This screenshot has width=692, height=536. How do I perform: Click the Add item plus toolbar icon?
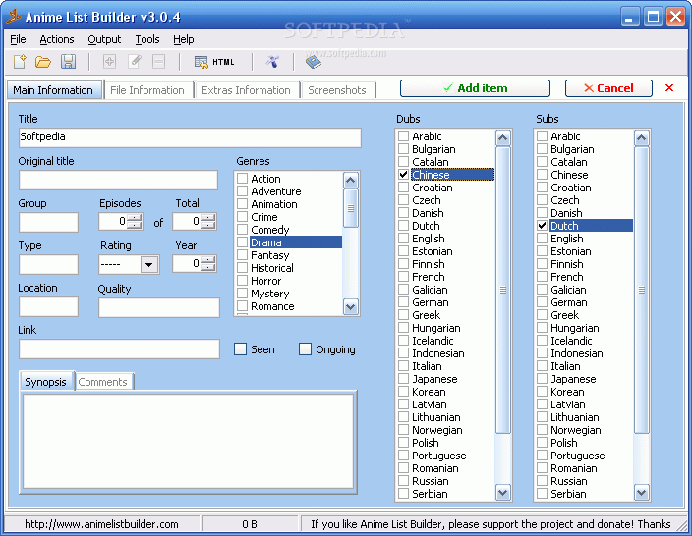[109, 62]
